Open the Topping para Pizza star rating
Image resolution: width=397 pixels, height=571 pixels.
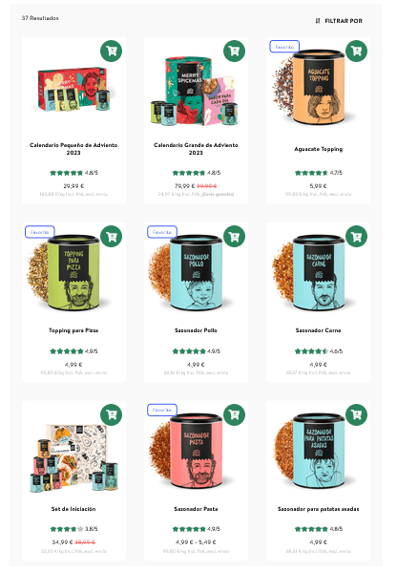tap(73, 351)
